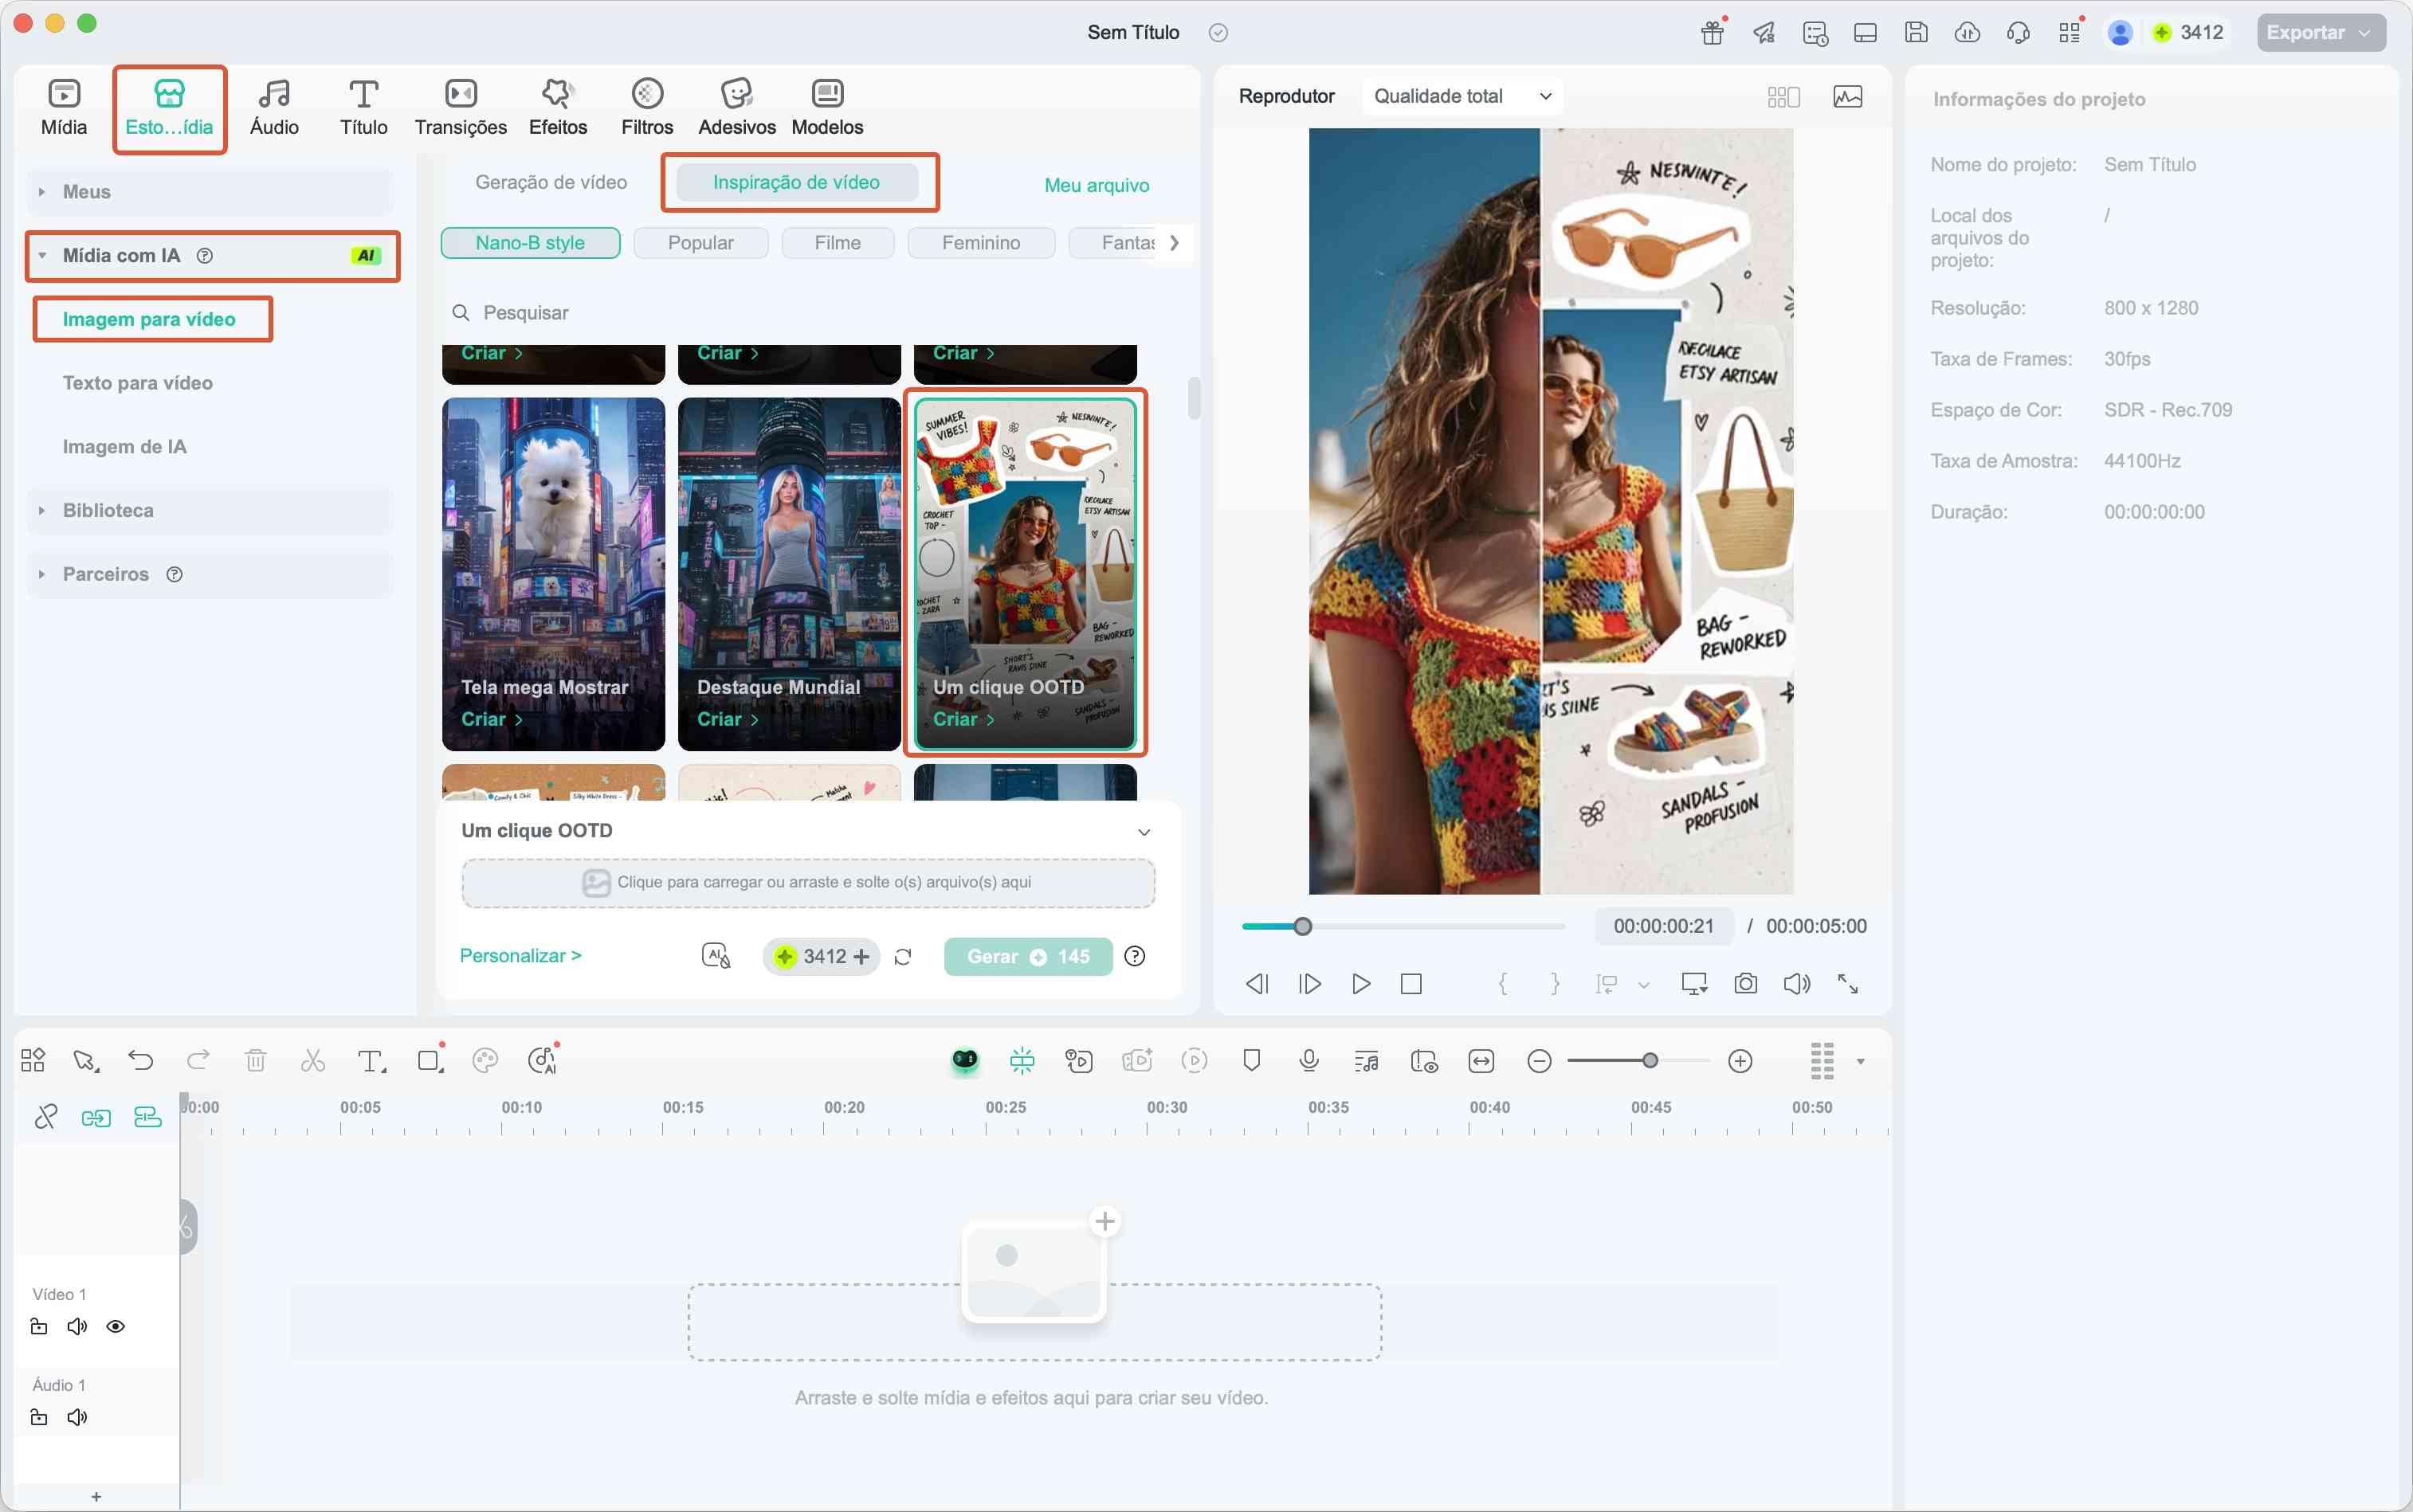Switch to Geração de vídeo tab
This screenshot has height=1512, width=2413.
[x=551, y=182]
